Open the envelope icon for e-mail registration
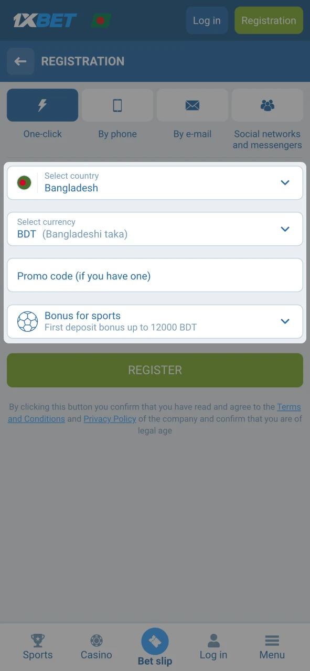Screen dimensions: 310x671 (192, 105)
